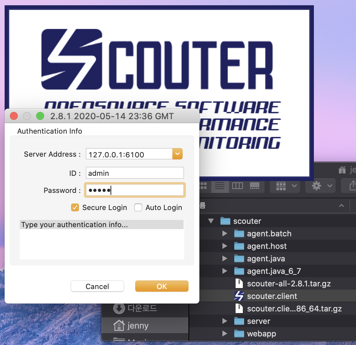
Task: Select the agent.batch folder icon
Action: point(239,233)
